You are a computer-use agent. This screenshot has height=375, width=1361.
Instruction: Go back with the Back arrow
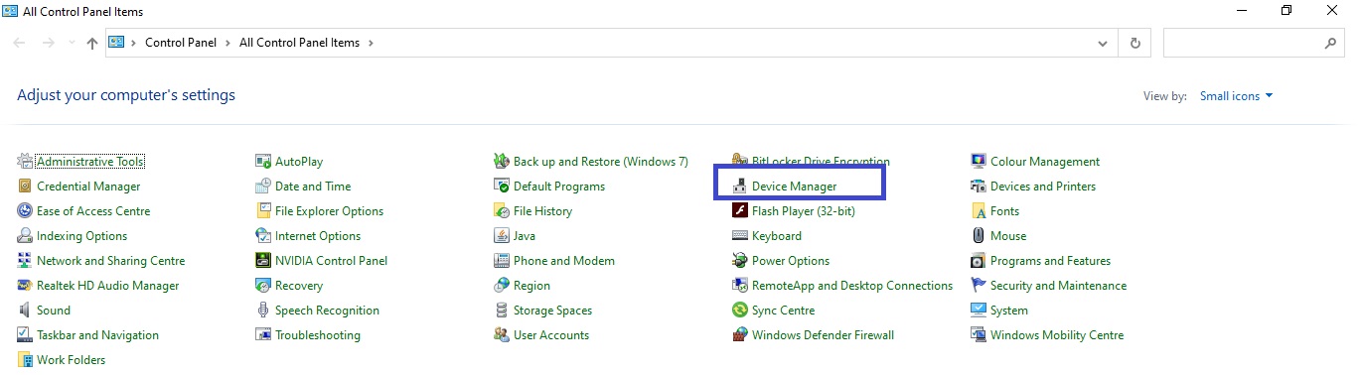[20, 44]
